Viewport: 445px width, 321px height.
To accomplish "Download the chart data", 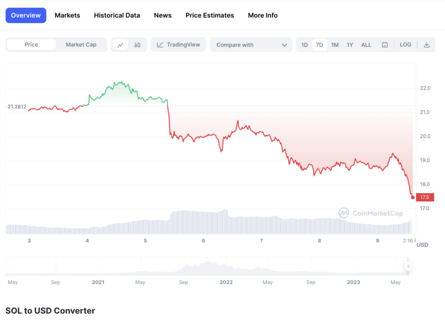I will [x=427, y=45].
